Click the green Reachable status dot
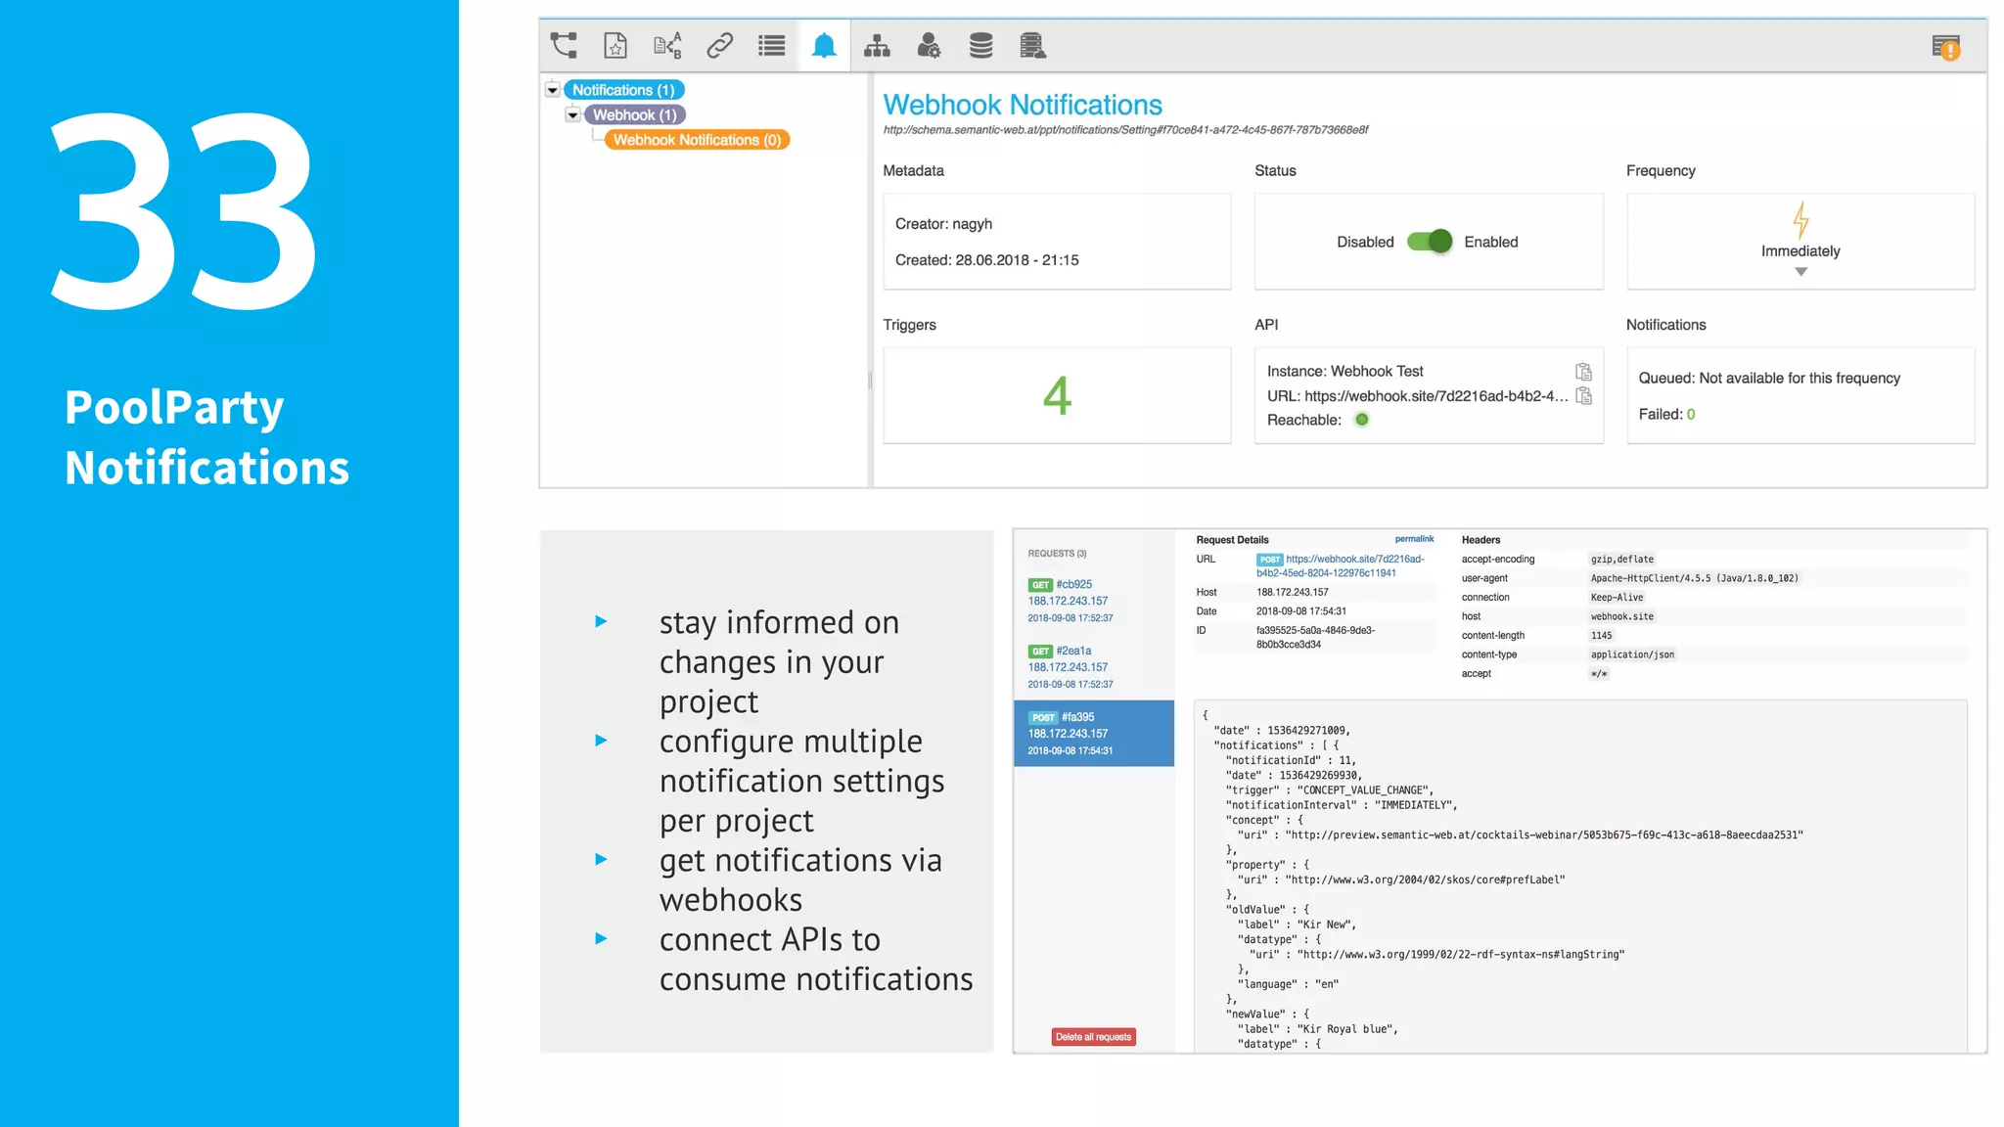Image resolution: width=2004 pixels, height=1127 pixels. pos(1361,420)
